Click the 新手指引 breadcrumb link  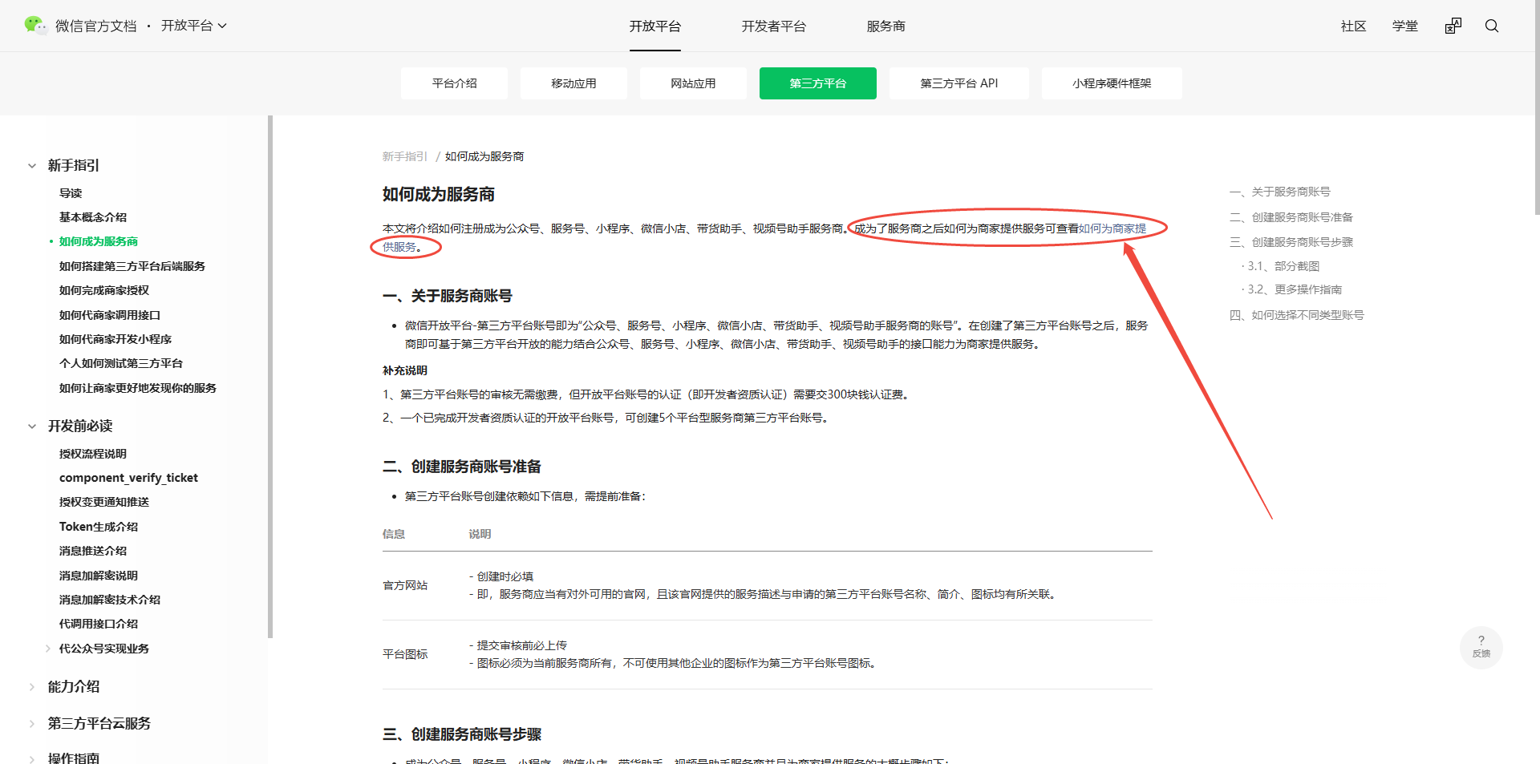[x=405, y=156]
